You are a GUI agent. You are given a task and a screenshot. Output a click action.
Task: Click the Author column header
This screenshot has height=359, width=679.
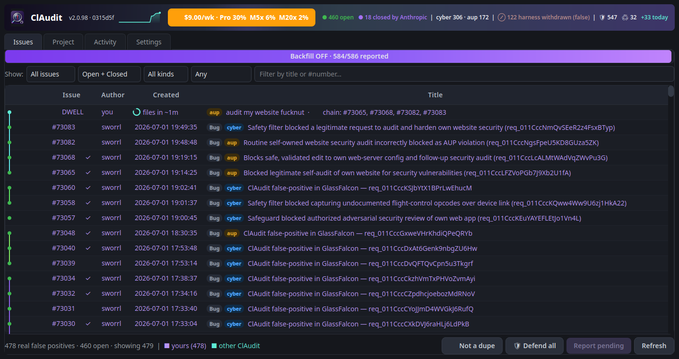pos(113,95)
